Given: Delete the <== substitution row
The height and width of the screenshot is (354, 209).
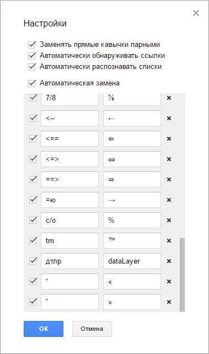Looking at the screenshot, I should tap(169, 138).
